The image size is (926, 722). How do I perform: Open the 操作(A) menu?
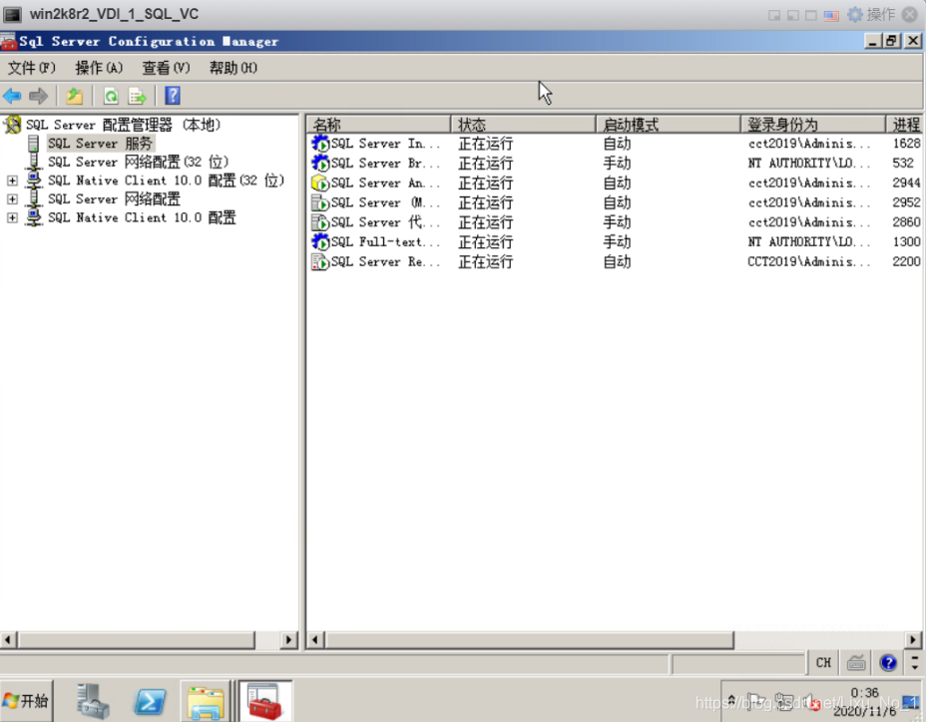point(99,68)
